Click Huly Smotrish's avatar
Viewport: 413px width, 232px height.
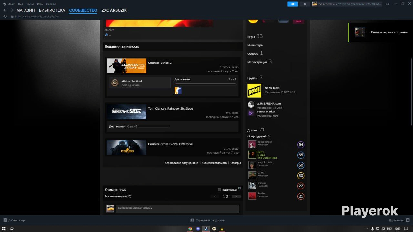(252, 165)
